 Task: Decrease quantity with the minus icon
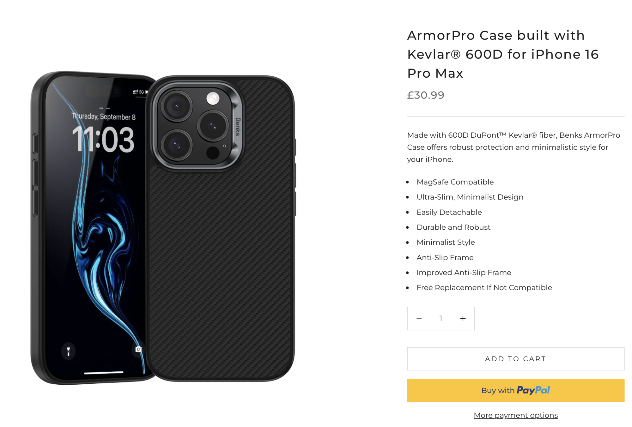pyautogui.click(x=419, y=318)
